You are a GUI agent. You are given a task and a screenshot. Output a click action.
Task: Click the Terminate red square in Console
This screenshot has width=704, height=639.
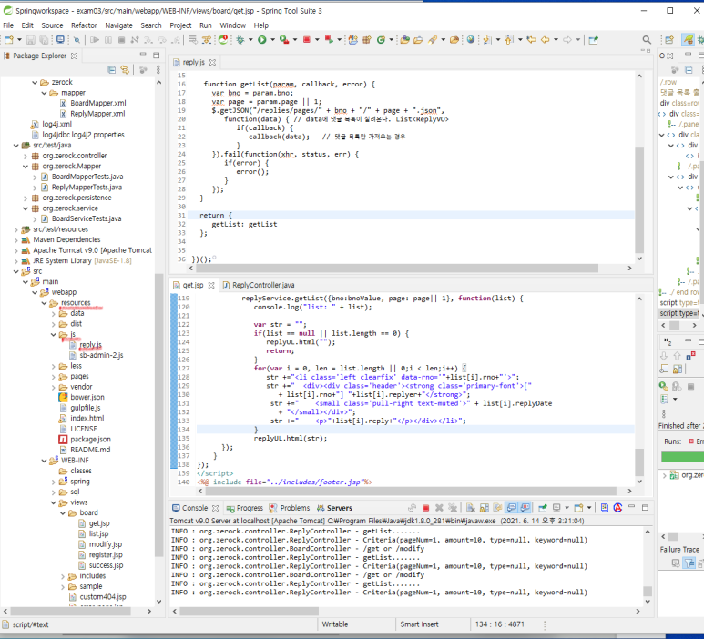pos(425,508)
